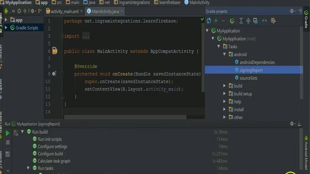This screenshot has width=310, height=174.
Task: Close the activity_main.xml tab
Action: (81, 11)
